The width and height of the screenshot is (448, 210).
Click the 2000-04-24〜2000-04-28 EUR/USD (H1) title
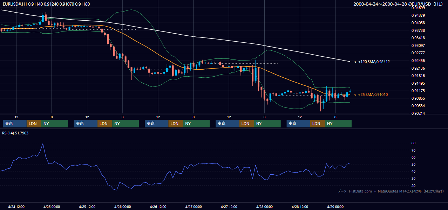[399, 4]
